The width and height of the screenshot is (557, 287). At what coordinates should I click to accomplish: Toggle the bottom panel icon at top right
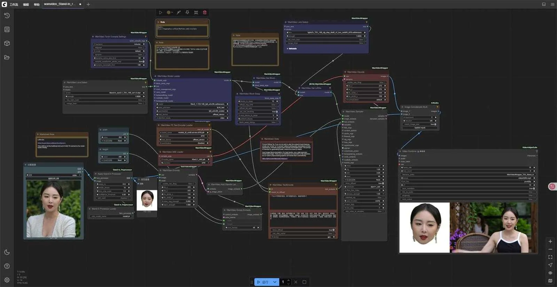(544, 4)
